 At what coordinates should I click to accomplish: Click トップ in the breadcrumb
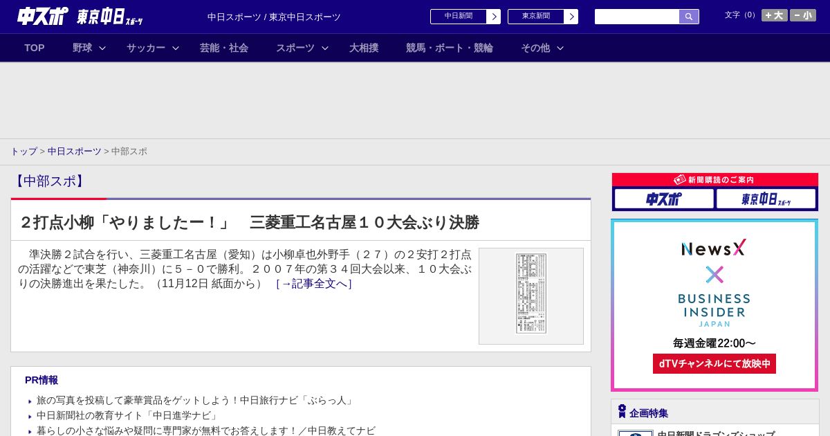point(24,152)
